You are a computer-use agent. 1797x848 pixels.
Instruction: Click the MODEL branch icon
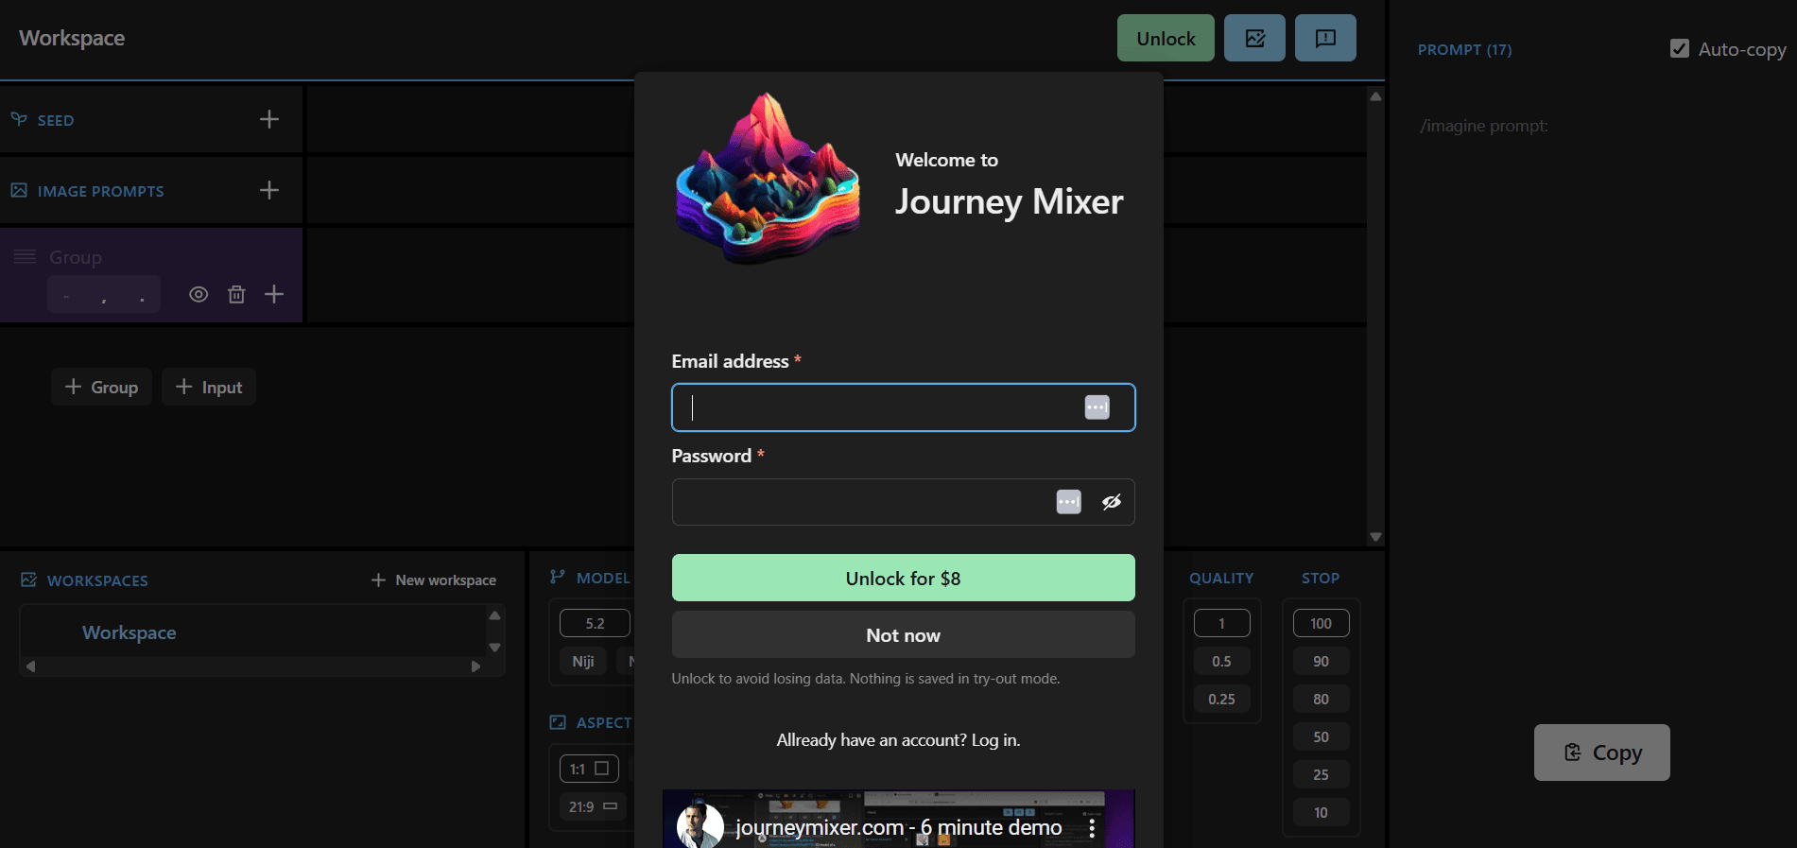[558, 577]
